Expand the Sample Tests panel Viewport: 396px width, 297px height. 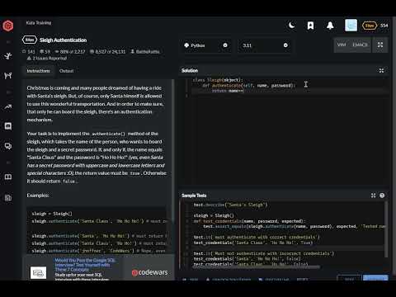373,196
